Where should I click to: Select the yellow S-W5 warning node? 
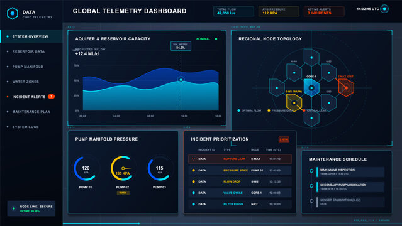294,102
